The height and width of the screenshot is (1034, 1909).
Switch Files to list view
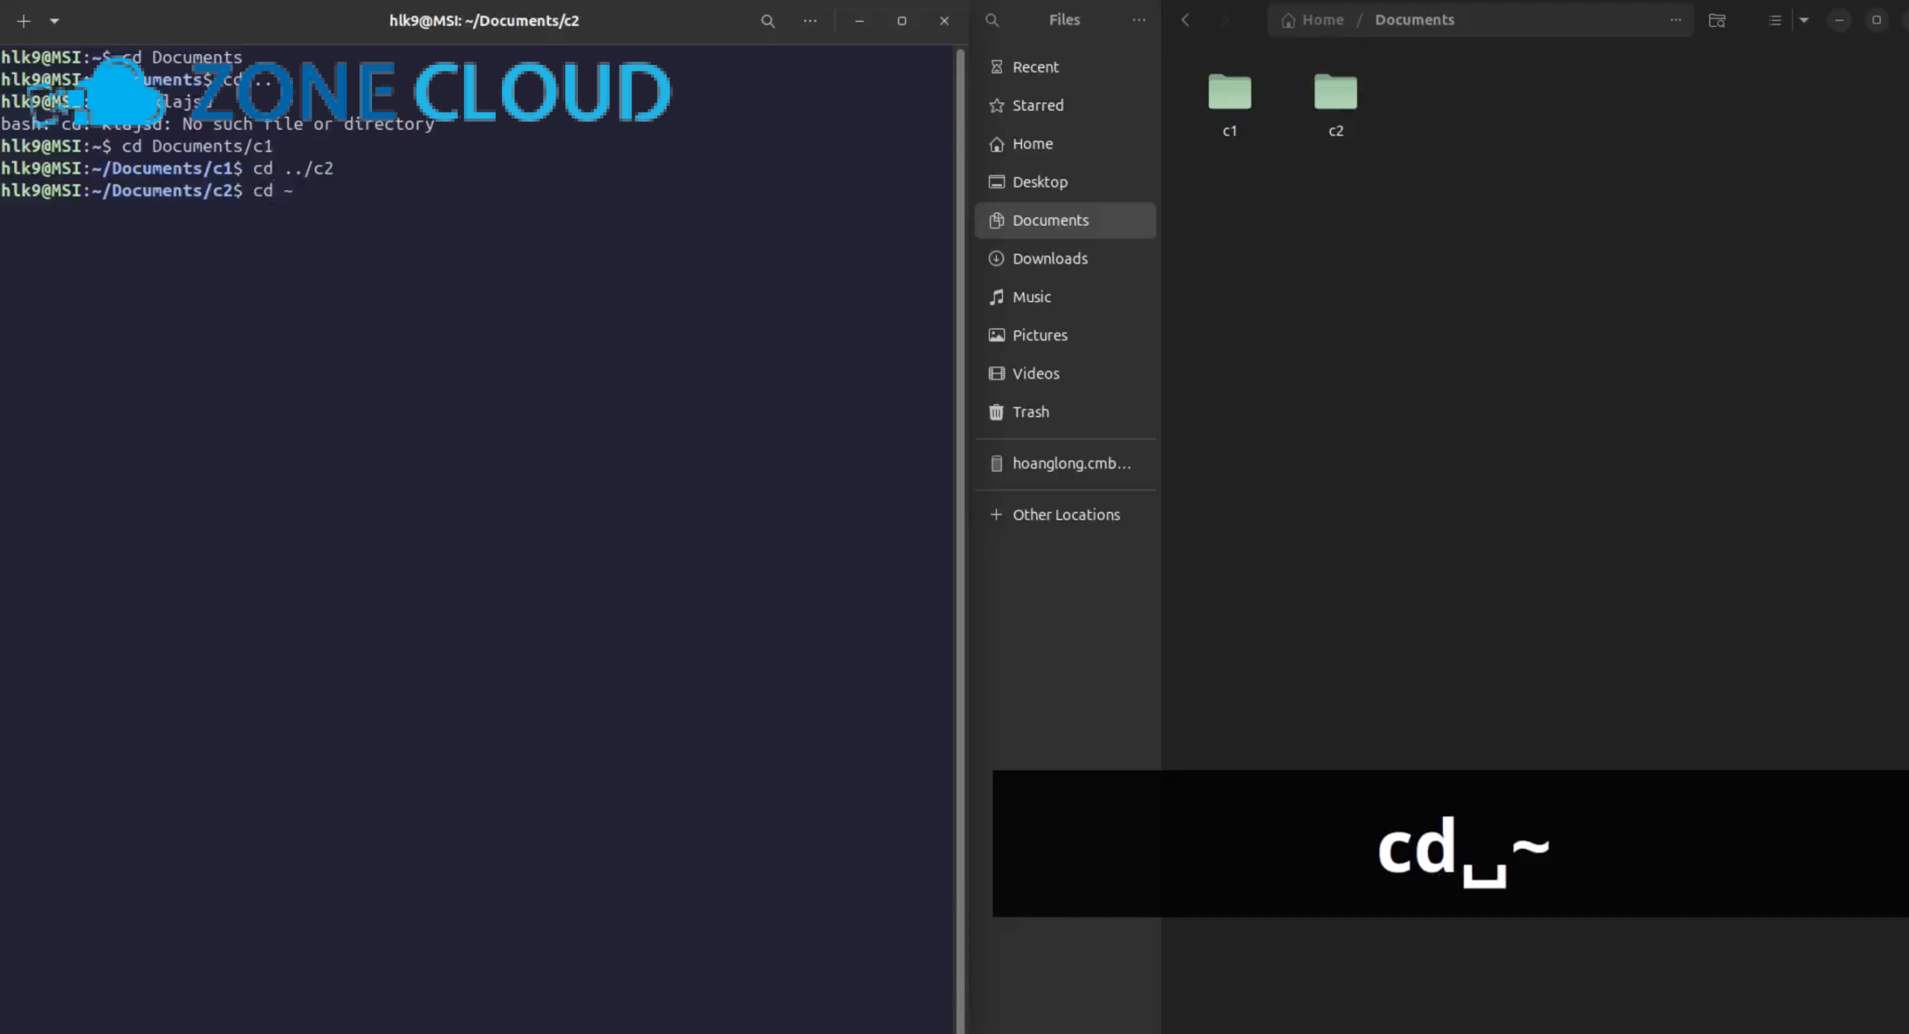pyautogui.click(x=1775, y=20)
